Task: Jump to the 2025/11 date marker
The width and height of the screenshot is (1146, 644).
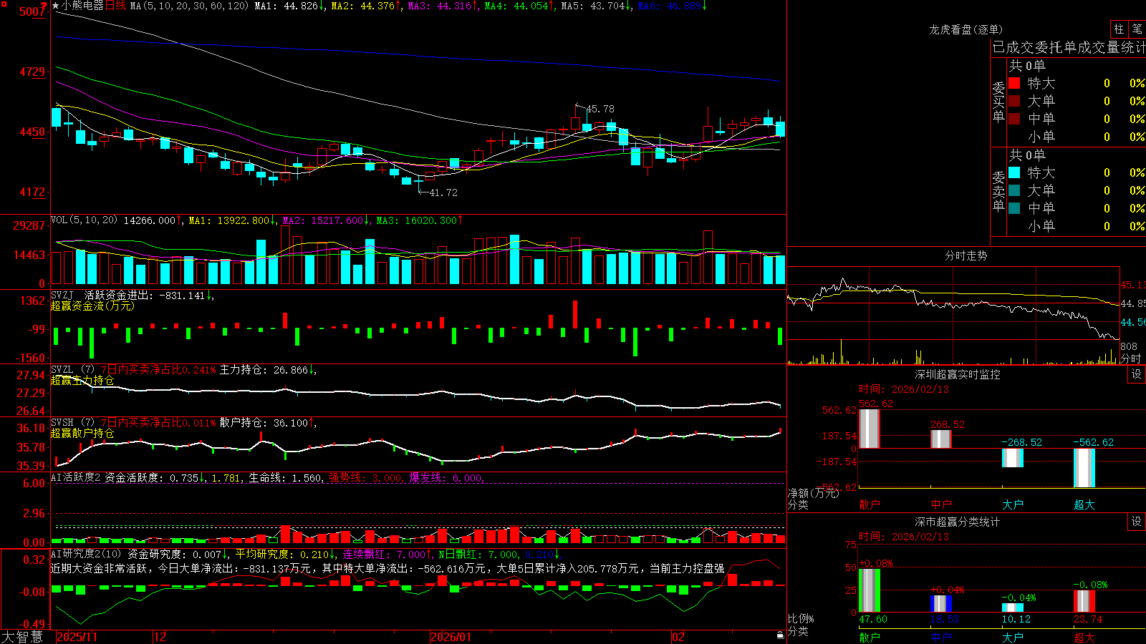Action: point(77,637)
